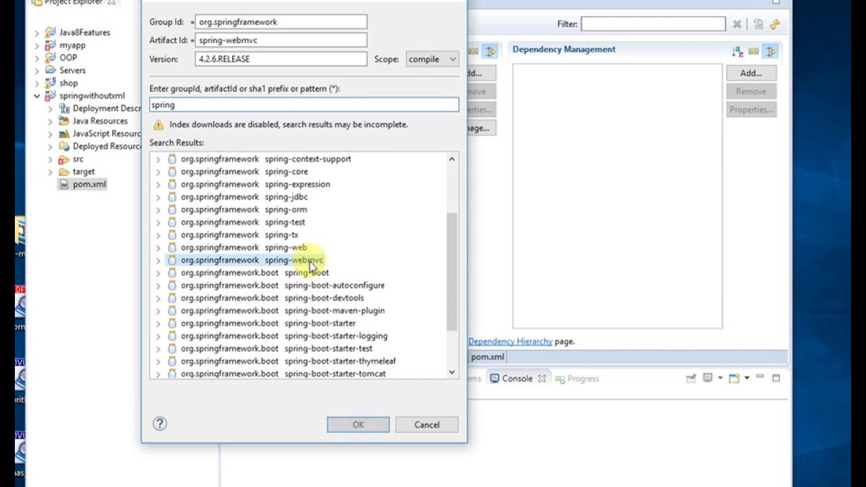Select the shop project in Project Explorer
Image resolution: width=866 pixels, height=487 pixels.
point(68,83)
